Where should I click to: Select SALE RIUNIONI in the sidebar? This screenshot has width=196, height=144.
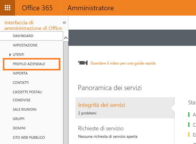pyautogui.click(x=24, y=109)
